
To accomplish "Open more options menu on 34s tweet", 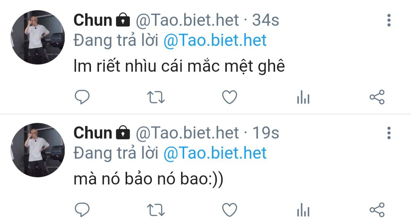I will (389, 21).
